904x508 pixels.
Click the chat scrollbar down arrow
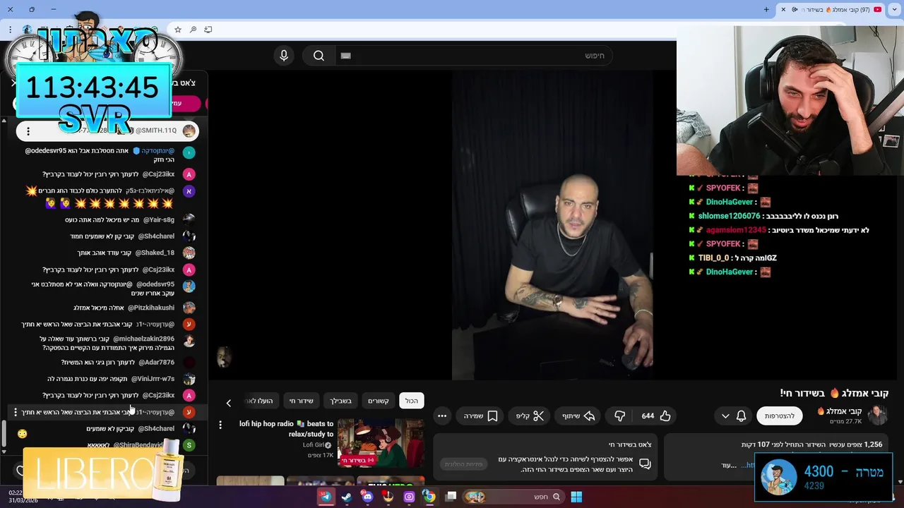[4, 452]
